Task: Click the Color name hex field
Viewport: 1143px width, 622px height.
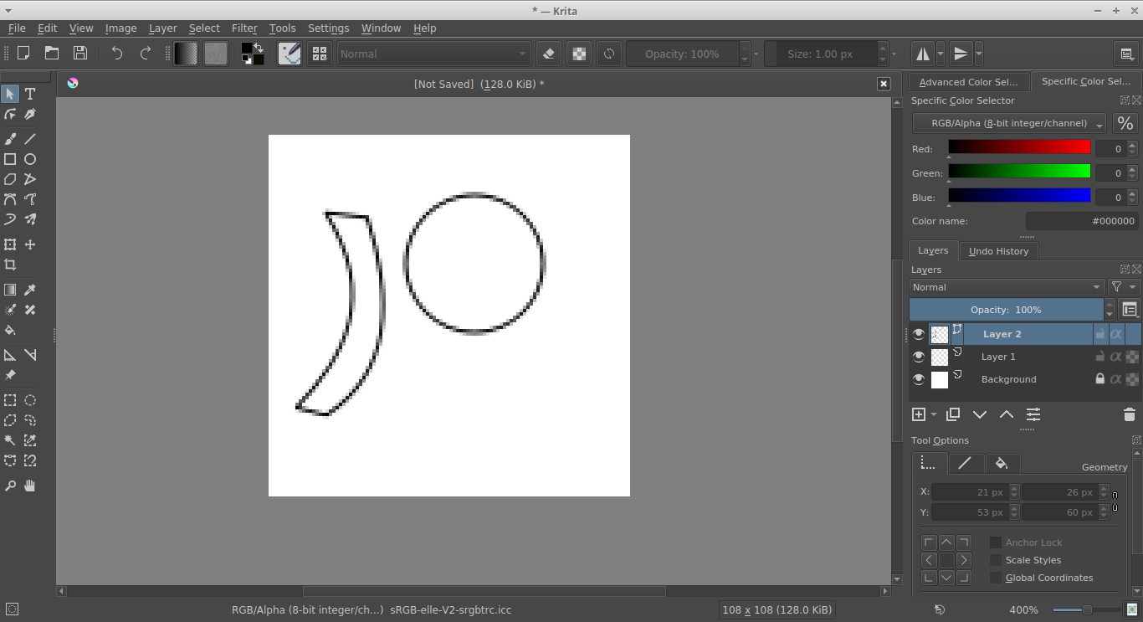Action: click(1081, 221)
